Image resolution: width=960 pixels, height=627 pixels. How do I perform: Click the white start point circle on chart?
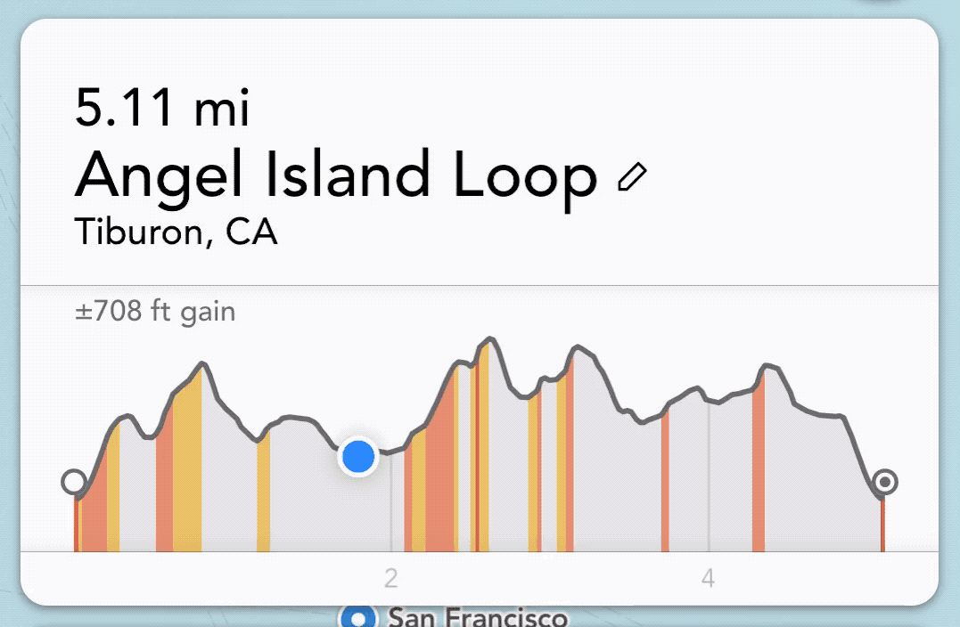[x=74, y=482]
